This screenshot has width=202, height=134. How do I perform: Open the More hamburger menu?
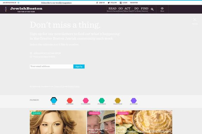pos(162,9)
